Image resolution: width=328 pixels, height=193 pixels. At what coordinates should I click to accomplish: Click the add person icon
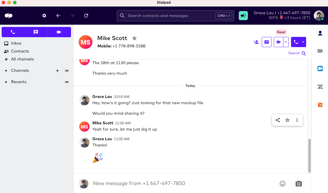(256, 42)
